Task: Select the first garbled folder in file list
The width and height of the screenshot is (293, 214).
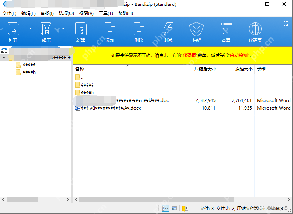Action: pos(182,85)
